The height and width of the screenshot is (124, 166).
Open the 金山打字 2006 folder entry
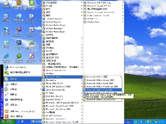pyautogui.click(x=62, y=58)
